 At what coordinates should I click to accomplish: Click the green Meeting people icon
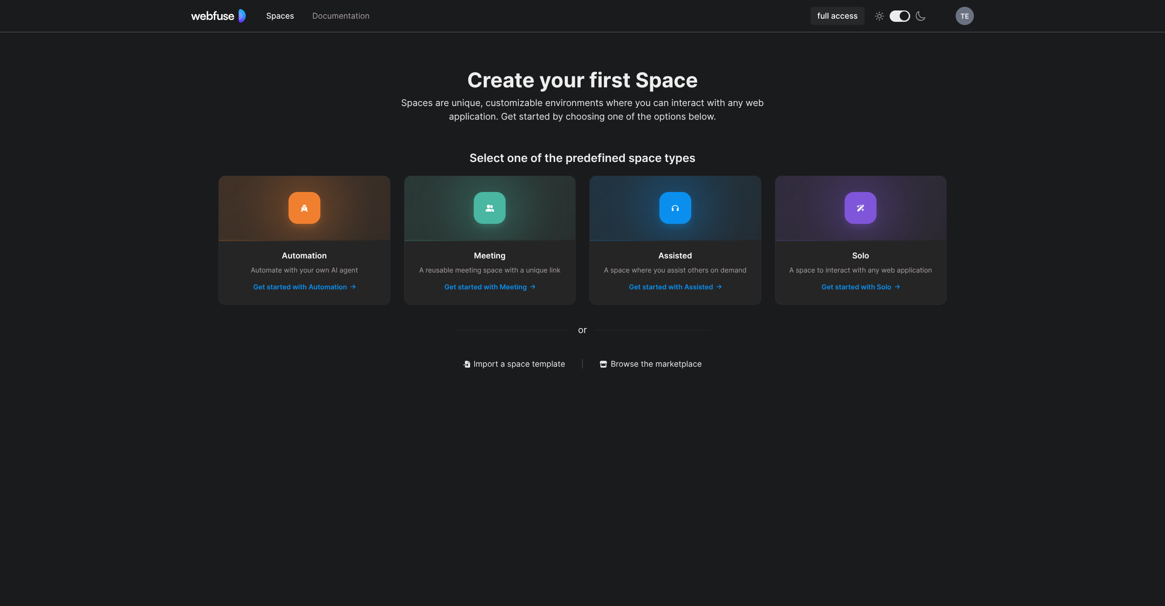tap(489, 208)
